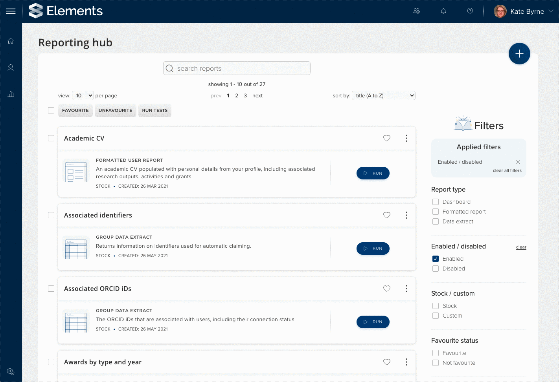559x382 pixels.
Task: Run the Academic CV report
Action: [373, 173]
